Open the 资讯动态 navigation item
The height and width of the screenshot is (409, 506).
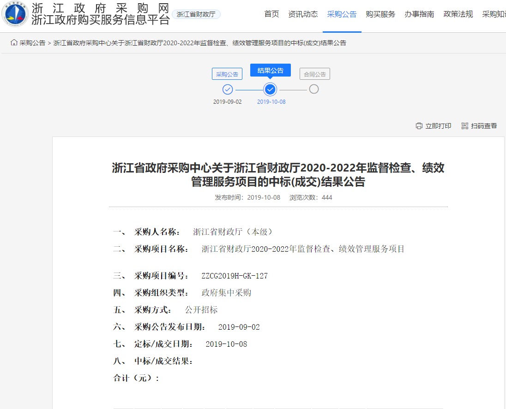[x=303, y=14]
